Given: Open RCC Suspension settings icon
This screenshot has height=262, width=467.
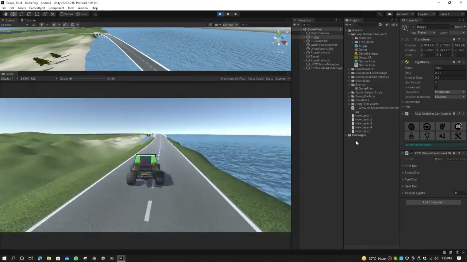Looking at the screenshot, I should pos(443,127).
